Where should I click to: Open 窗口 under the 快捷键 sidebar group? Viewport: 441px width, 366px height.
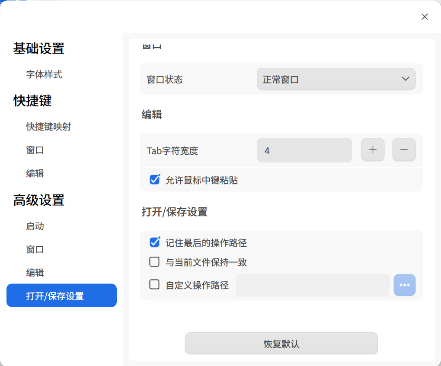[x=35, y=150]
